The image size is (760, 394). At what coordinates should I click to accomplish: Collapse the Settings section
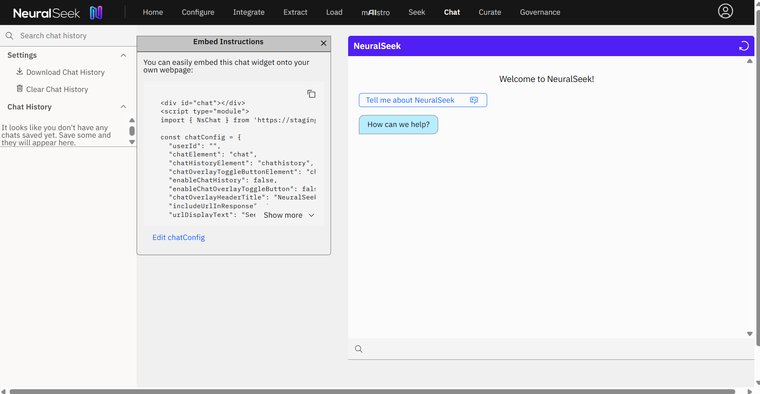coord(123,55)
